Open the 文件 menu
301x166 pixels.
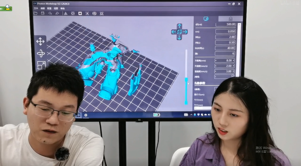click(x=37, y=9)
